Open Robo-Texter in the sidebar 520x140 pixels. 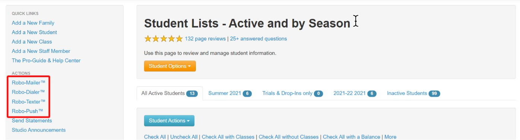click(x=29, y=102)
